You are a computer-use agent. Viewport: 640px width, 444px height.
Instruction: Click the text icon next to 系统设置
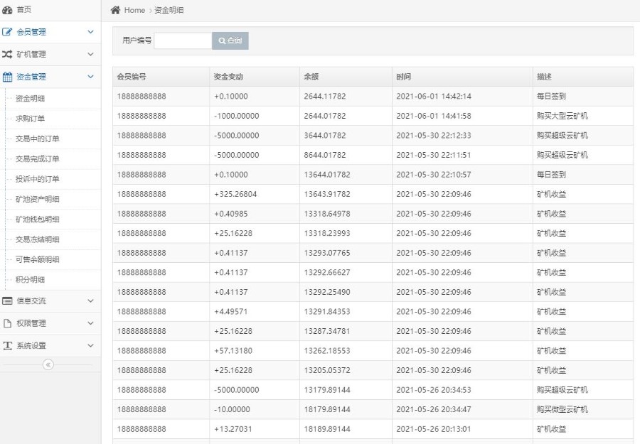(8, 346)
